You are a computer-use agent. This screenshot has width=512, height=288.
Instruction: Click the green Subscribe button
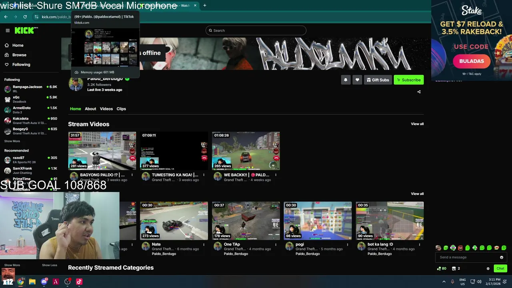pos(409,80)
